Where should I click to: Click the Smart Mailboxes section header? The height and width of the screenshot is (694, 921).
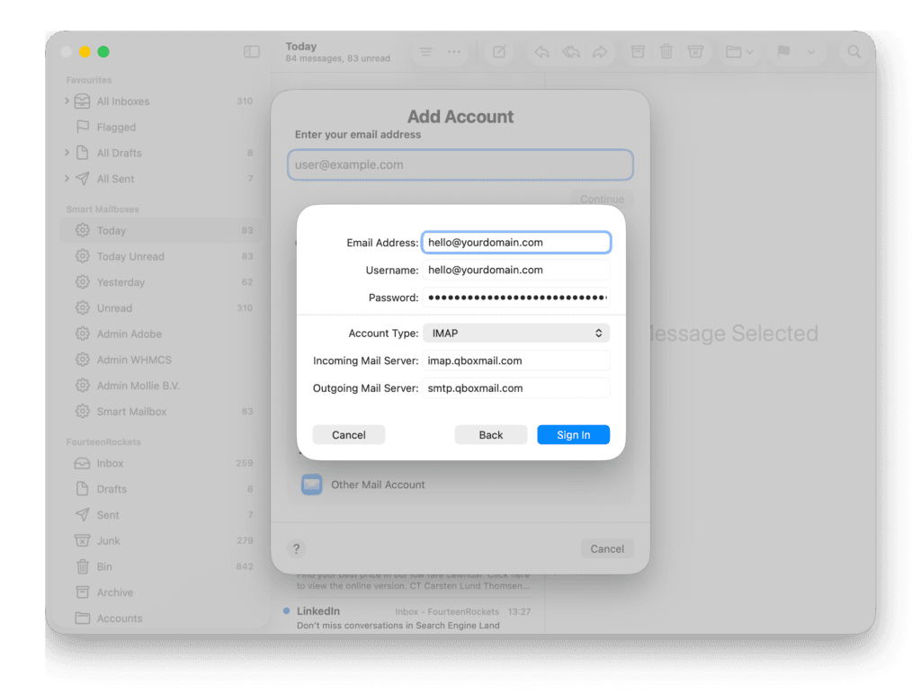click(103, 209)
